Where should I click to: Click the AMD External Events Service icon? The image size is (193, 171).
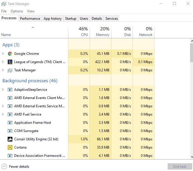tap(10, 106)
